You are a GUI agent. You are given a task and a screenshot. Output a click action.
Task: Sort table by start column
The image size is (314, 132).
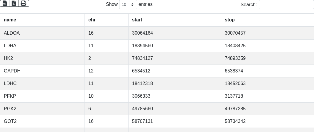175,20
